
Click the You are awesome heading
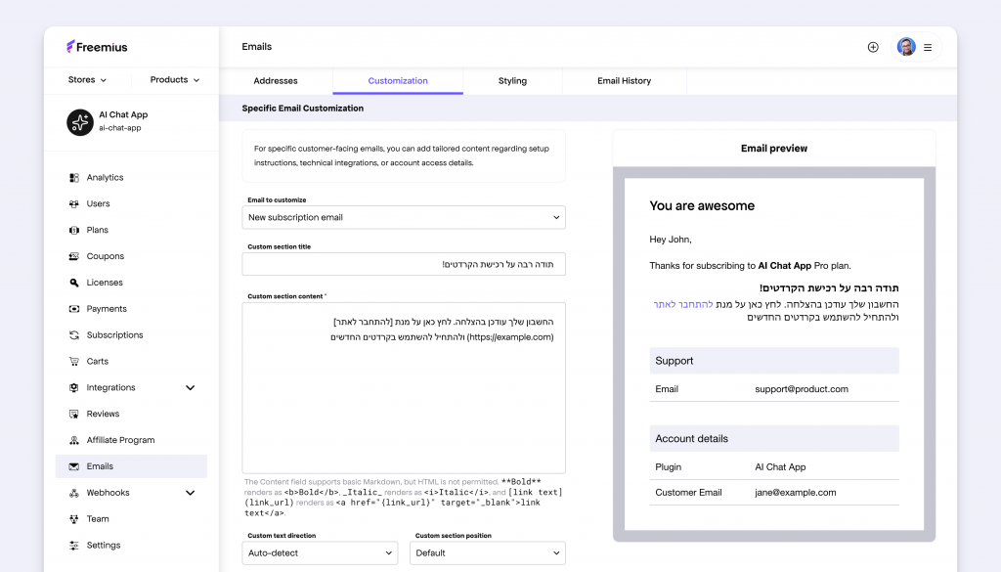click(702, 205)
